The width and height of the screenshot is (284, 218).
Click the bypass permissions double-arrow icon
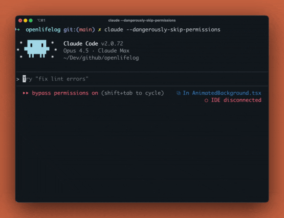(25, 93)
